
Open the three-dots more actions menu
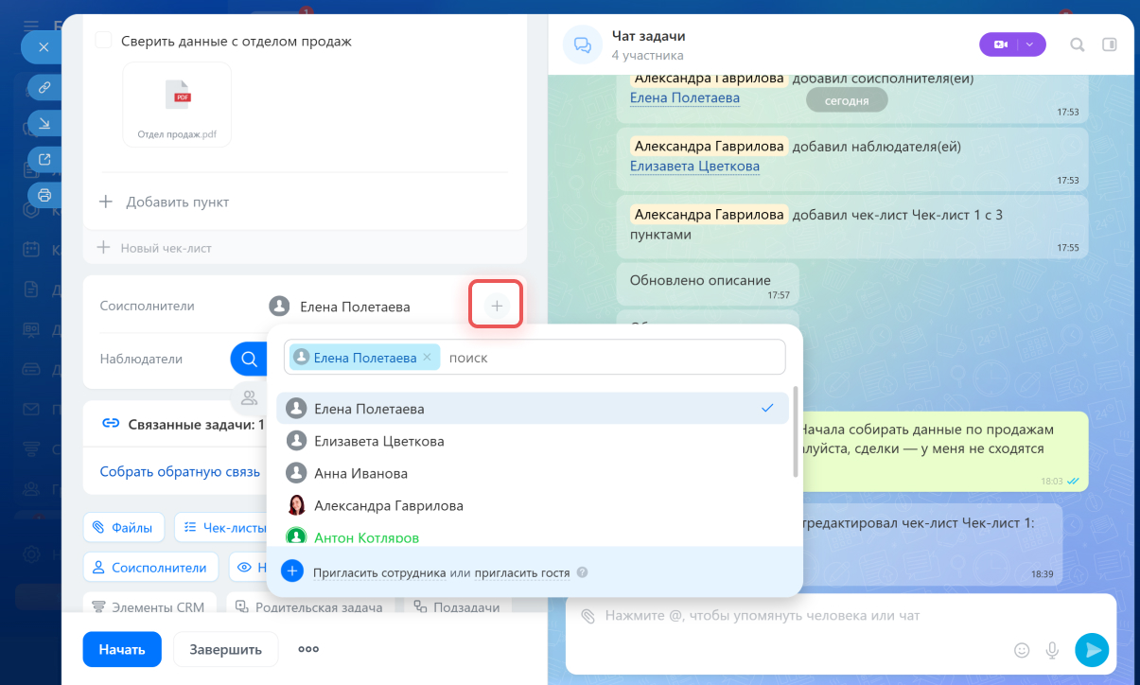[308, 650]
